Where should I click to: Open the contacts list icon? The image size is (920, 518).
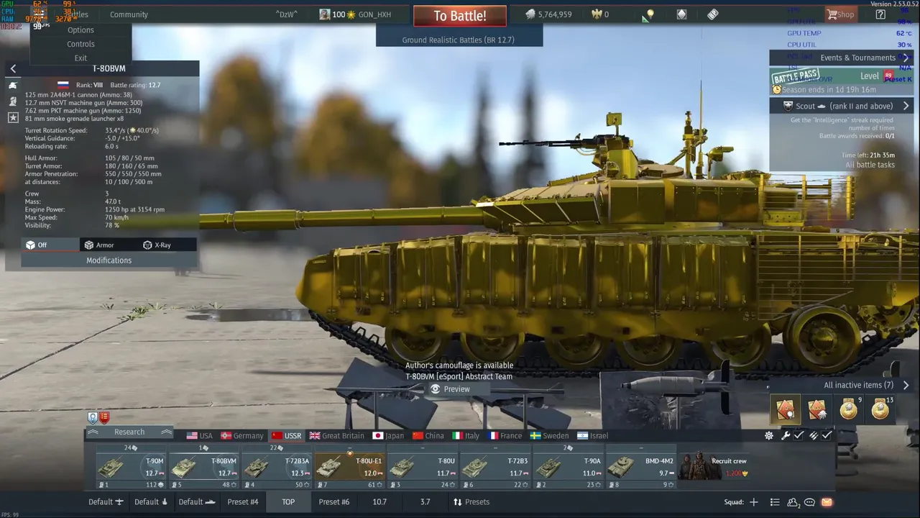point(775,502)
